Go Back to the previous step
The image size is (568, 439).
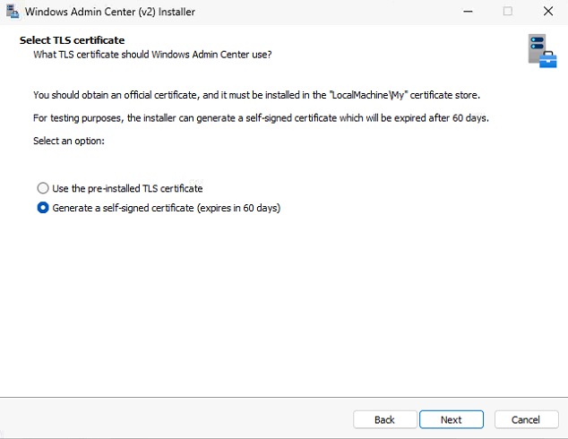pyautogui.click(x=384, y=420)
